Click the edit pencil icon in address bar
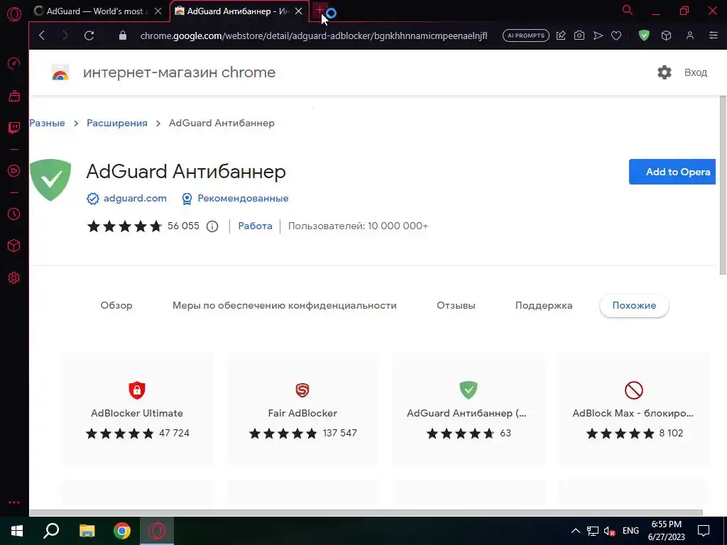This screenshot has width=727, height=545. click(561, 35)
